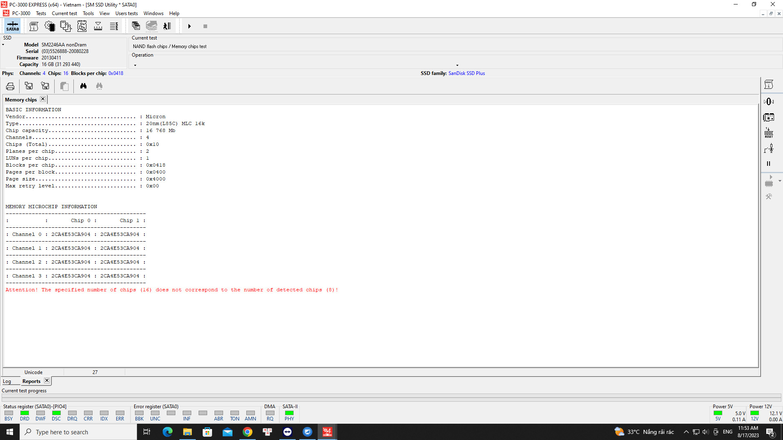
Task: Click the second floppy save icon
Action: [x=45, y=86]
